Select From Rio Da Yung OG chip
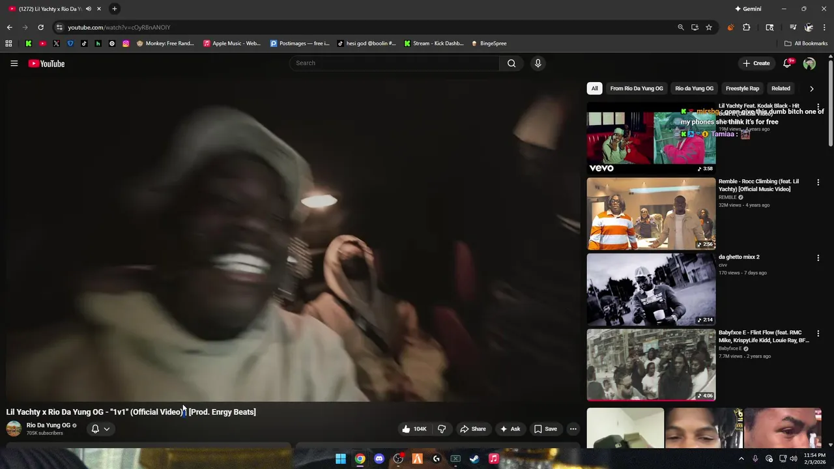The image size is (834, 469). (637, 89)
